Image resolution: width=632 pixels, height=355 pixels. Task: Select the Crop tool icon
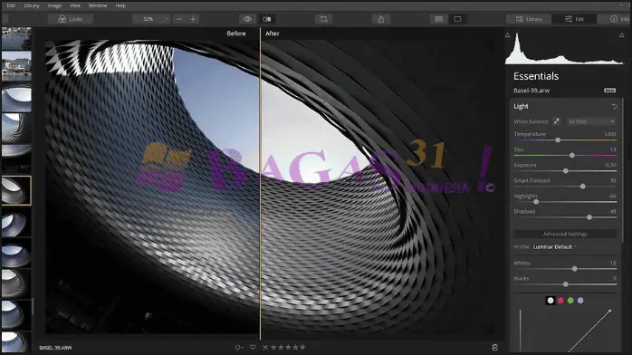coord(323,19)
